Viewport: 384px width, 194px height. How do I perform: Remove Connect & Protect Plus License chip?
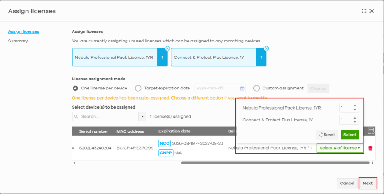(x=267, y=48)
